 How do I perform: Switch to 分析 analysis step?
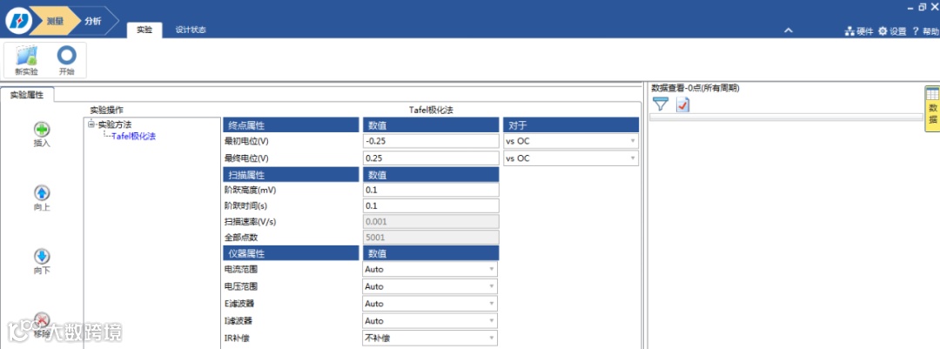pos(93,21)
